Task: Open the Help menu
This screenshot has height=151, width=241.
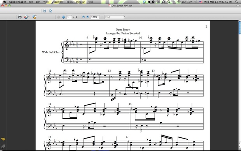Action: [90, 2]
